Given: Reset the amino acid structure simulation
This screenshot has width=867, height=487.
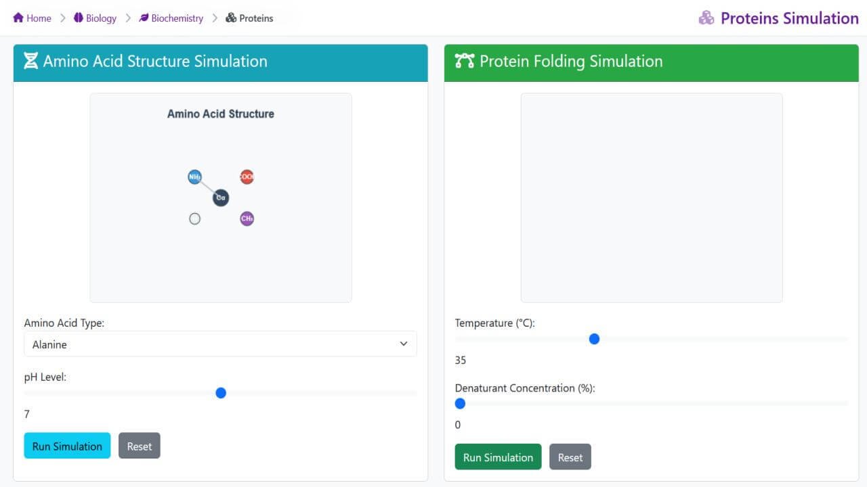Looking at the screenshot, I should (x=140, y=446).
